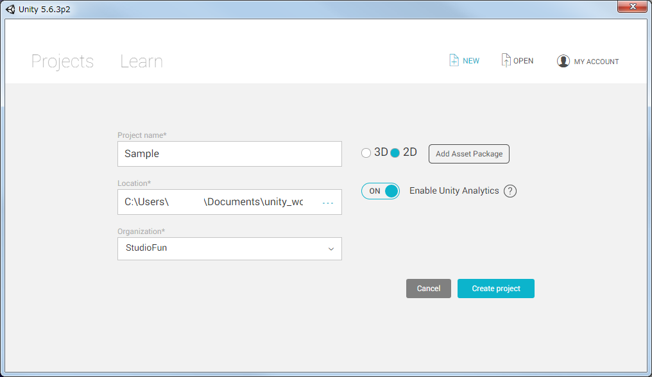Click the Unity logo in title bar
The height and width of the screenshot is (377, 652).
[x=10, y=9]
